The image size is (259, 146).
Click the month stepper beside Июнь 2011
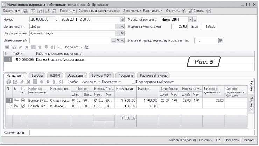click(195, 19)
